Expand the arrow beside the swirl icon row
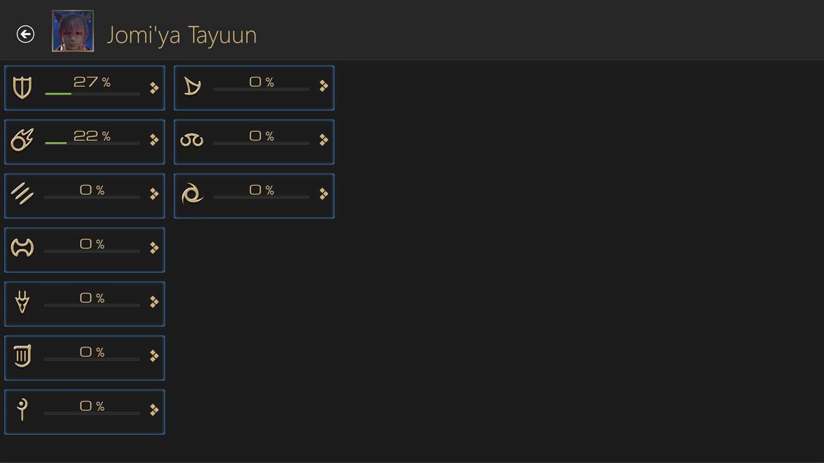Screen dimensions: 824x463 323,194
